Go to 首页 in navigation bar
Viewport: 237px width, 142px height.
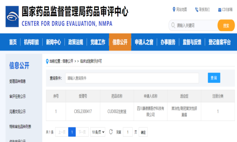click(x=13, y=42)
